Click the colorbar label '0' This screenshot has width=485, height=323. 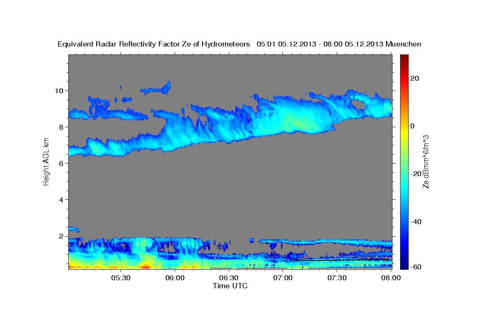413,126
